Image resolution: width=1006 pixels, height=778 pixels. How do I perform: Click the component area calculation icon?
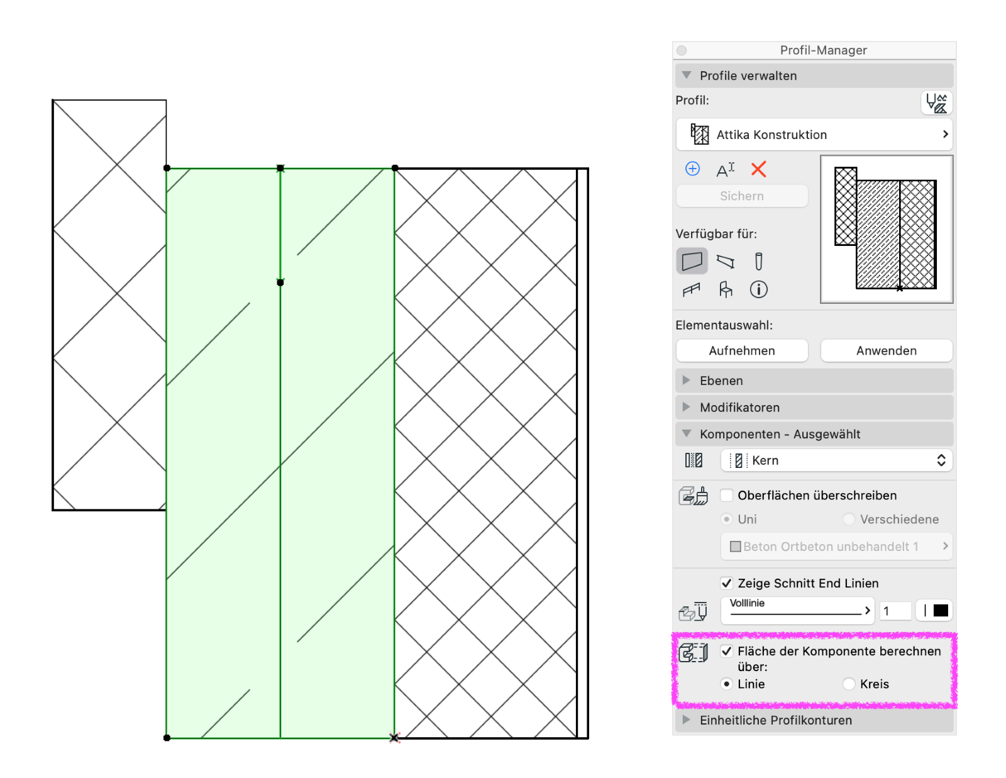(694, 653)
